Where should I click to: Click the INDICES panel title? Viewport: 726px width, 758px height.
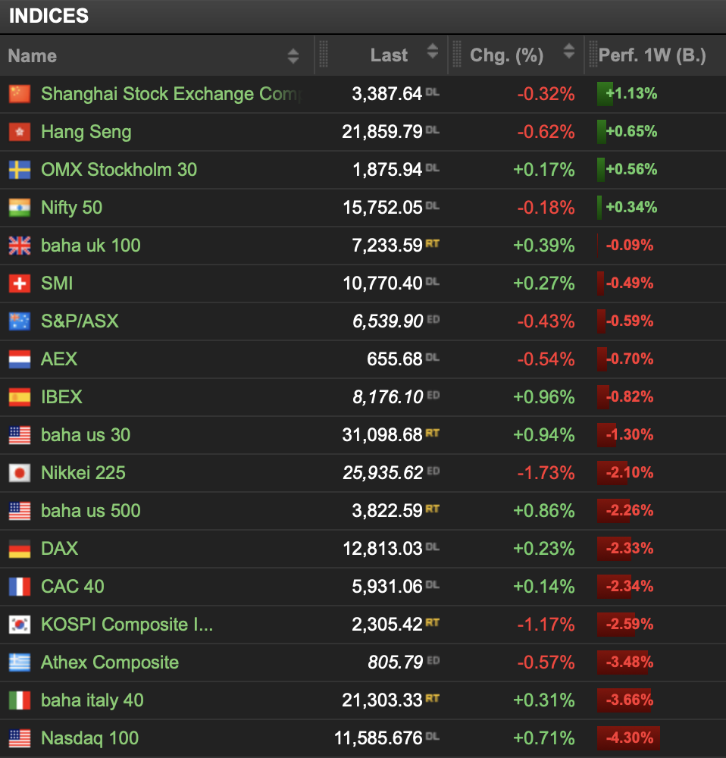click(49, 16)
